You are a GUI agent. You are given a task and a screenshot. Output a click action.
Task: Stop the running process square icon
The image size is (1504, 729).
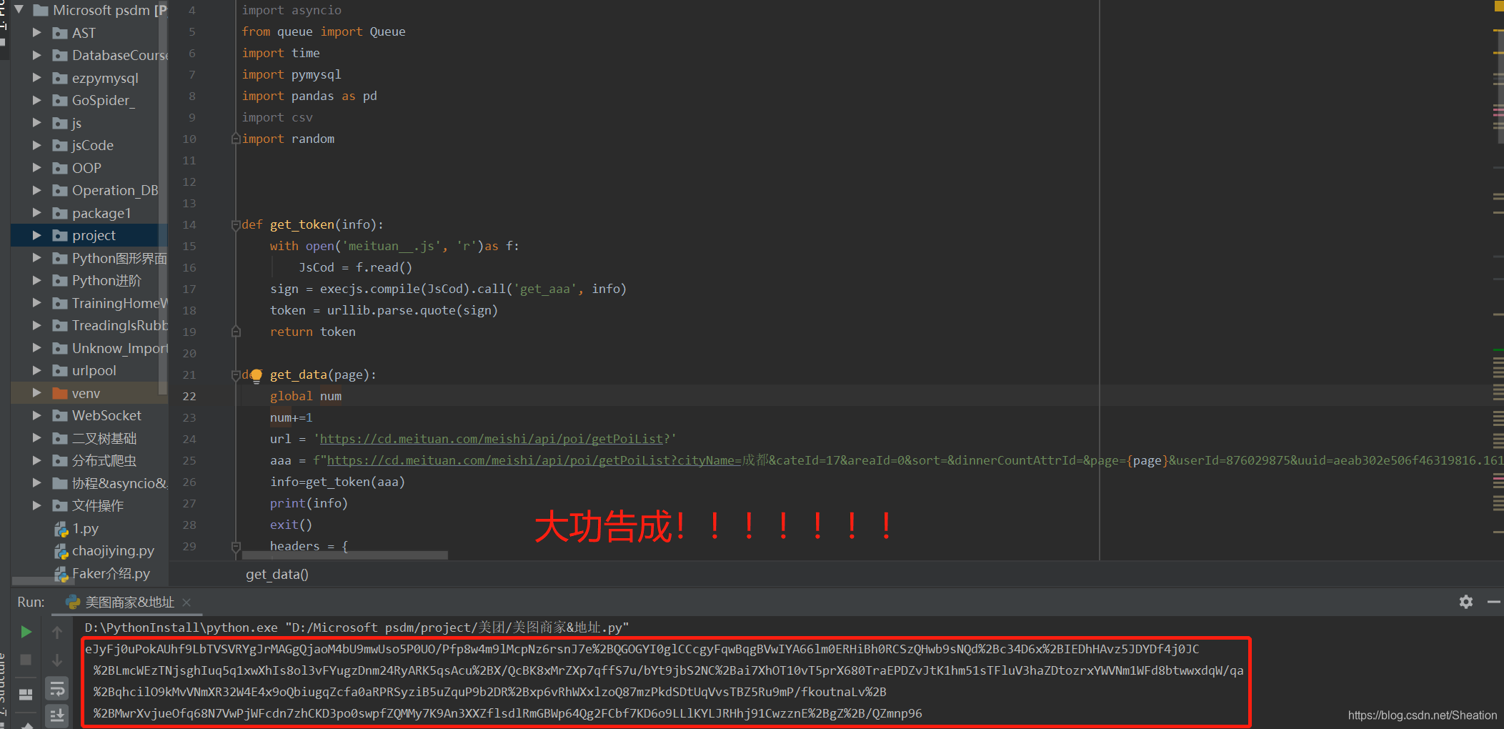[26, 660]
